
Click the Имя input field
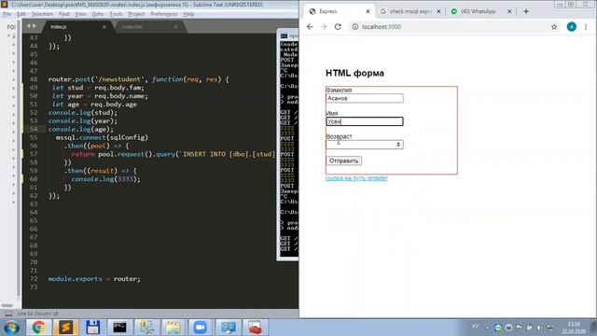click(365, 121)
